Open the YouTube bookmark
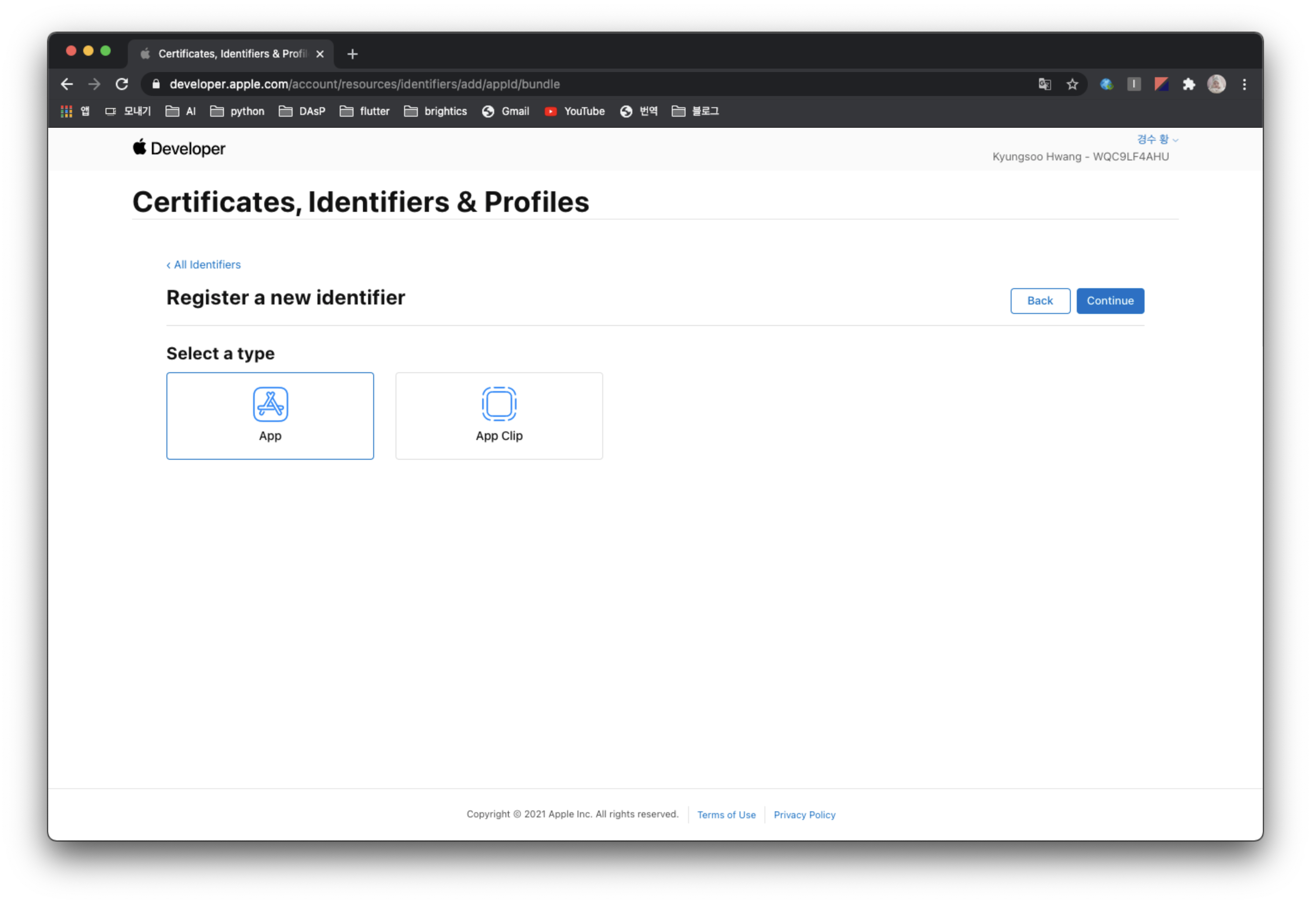 pyautogui.click(x=574, y=111)
